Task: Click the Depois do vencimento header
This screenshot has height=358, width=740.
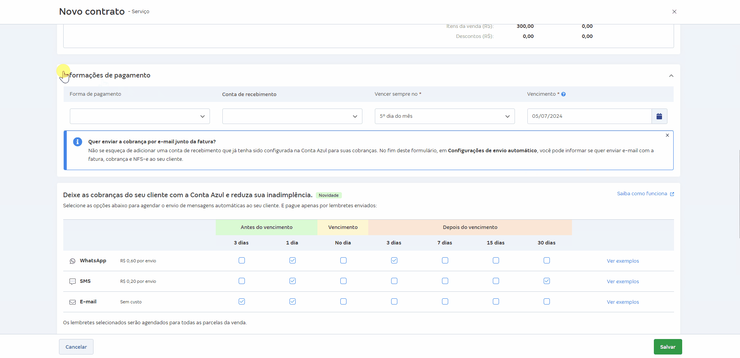Action: pyautogui.click(x=470, y=227)
